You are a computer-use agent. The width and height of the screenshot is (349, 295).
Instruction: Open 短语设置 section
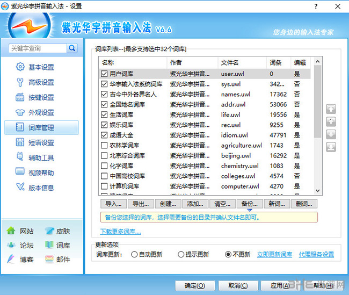coord(41,142)
